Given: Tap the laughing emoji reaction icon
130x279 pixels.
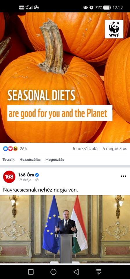Looking at the screenshot, I should (15, 149).
